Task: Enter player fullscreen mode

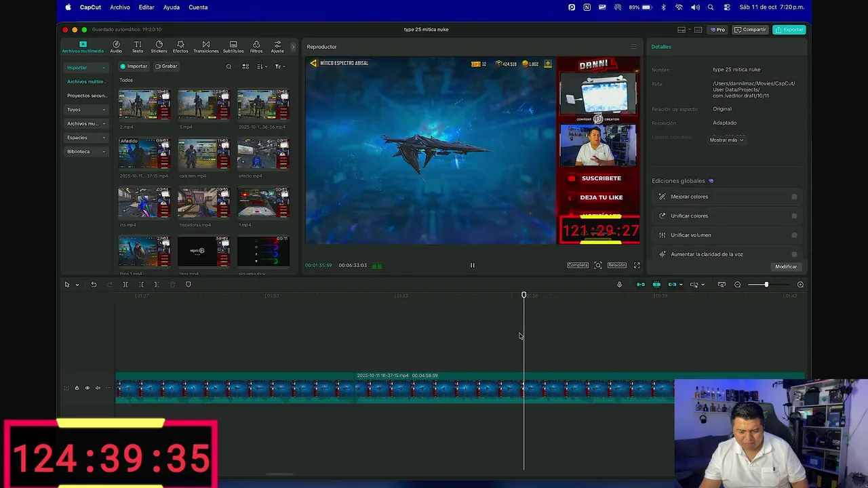Action: coord(637,265)
